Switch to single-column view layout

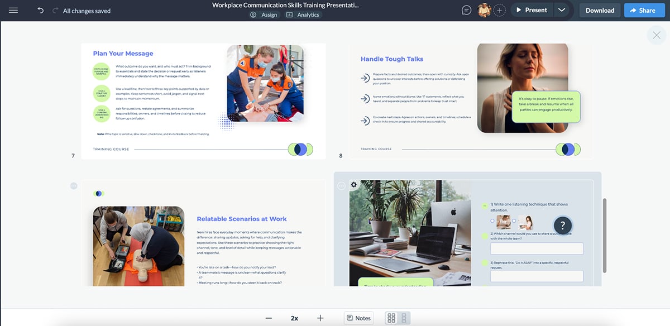coord(404,317)
